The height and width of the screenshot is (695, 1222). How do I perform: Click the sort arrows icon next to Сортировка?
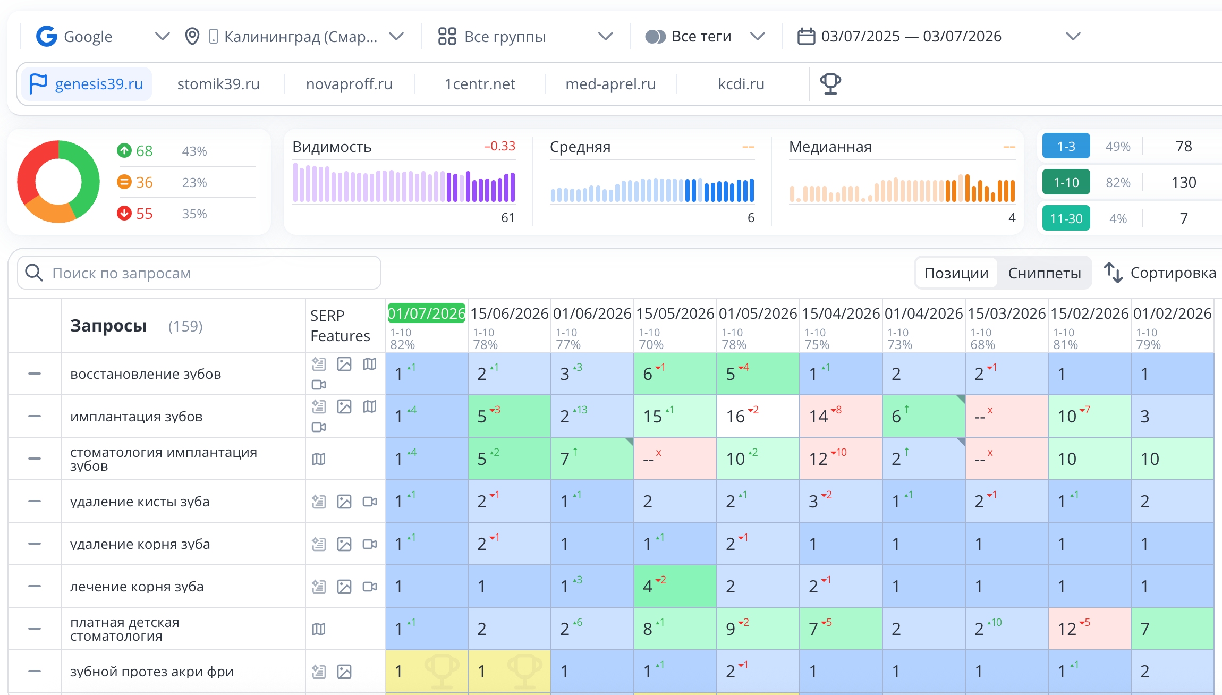(1113, 273)
